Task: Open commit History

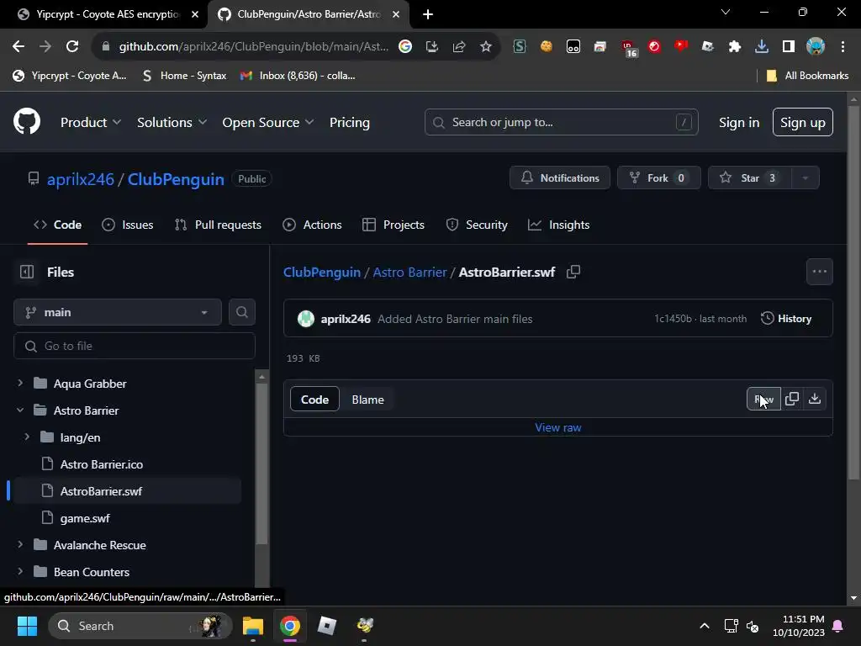Action: pyautogui.click(x=786, y=319)
